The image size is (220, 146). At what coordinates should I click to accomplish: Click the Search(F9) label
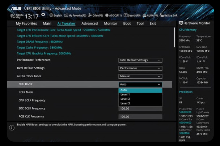point(134,16)
